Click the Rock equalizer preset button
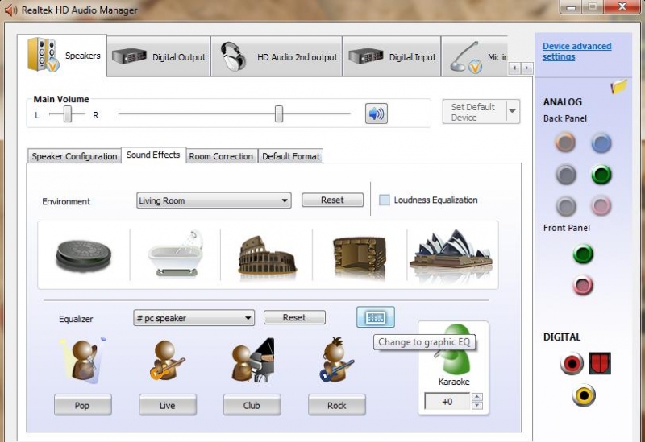This screenshot has width=645, height=442. (x=336, y=405)
